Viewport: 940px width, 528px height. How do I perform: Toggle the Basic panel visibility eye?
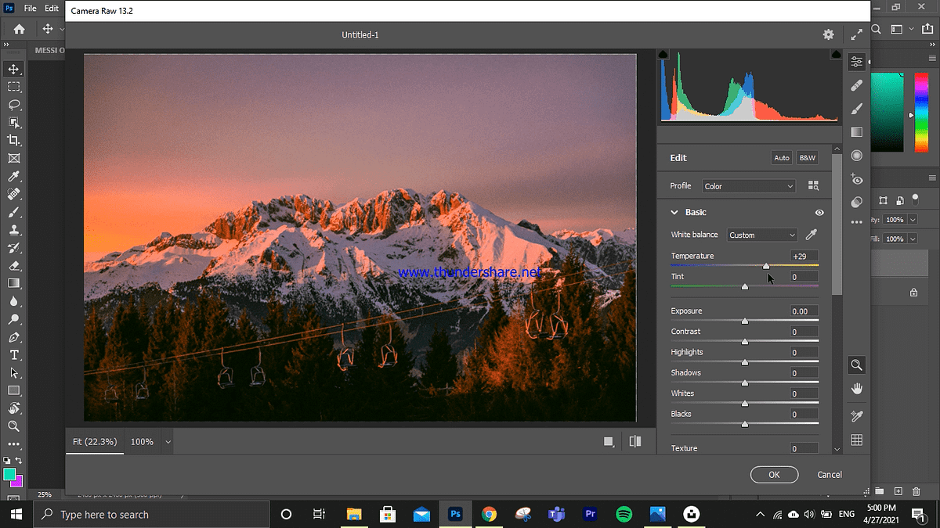point(819,212)
